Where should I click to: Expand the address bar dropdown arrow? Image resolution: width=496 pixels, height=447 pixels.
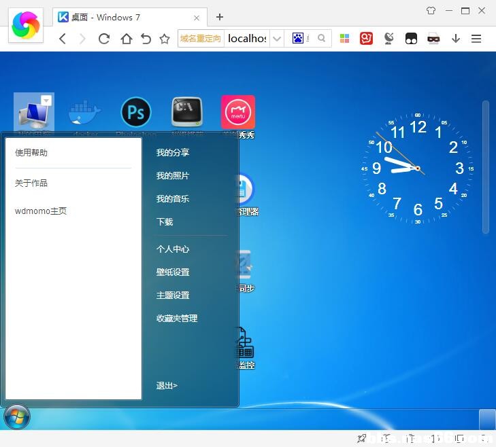tap(277, 39)
